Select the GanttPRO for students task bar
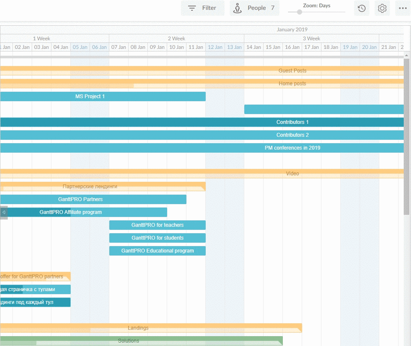The width and height of the screenshot is (411, 346). (157, 238)
